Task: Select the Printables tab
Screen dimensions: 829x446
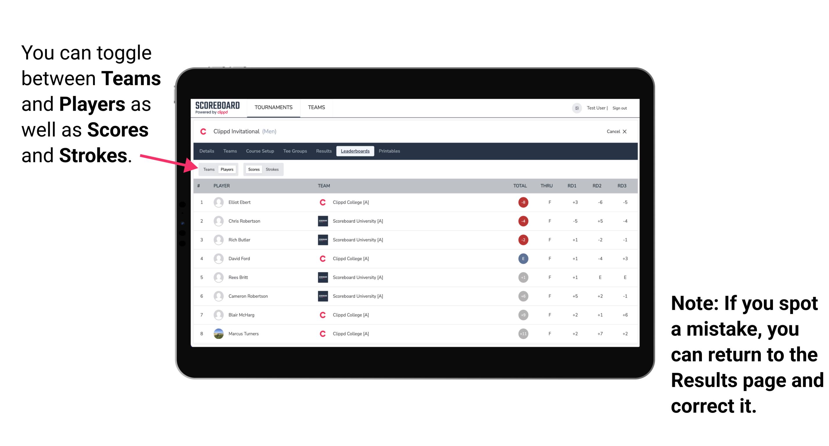Action: coord(390,151)
